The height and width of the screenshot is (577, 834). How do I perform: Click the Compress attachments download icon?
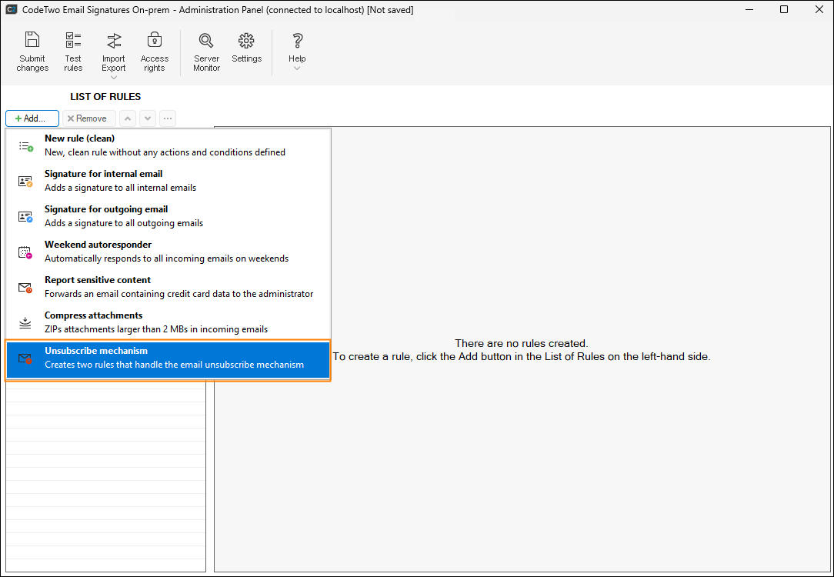pos(25,323)
